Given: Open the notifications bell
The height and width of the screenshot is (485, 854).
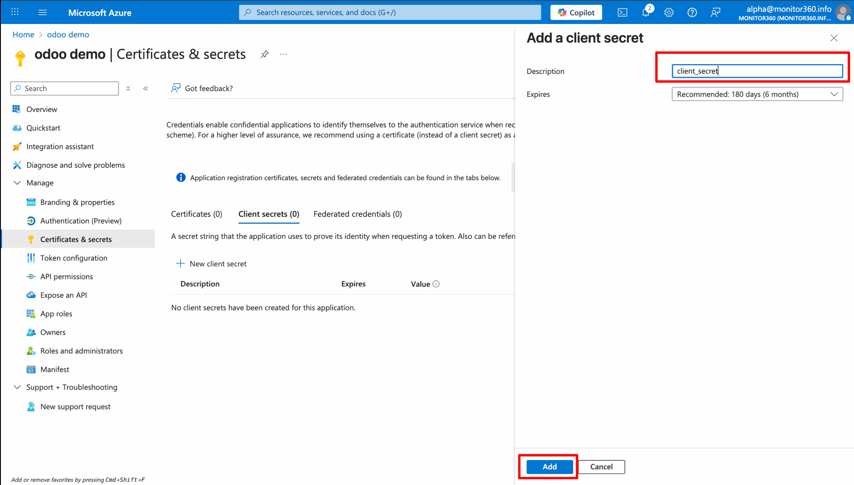Looking at the screenshot, I should [x=646, y=12].
